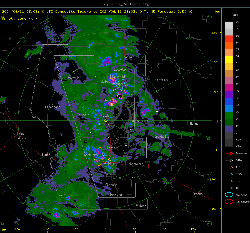Click the Composite_Reflectivity title
This screenshot has height=233, width=250.
click(x=125, y=4)
